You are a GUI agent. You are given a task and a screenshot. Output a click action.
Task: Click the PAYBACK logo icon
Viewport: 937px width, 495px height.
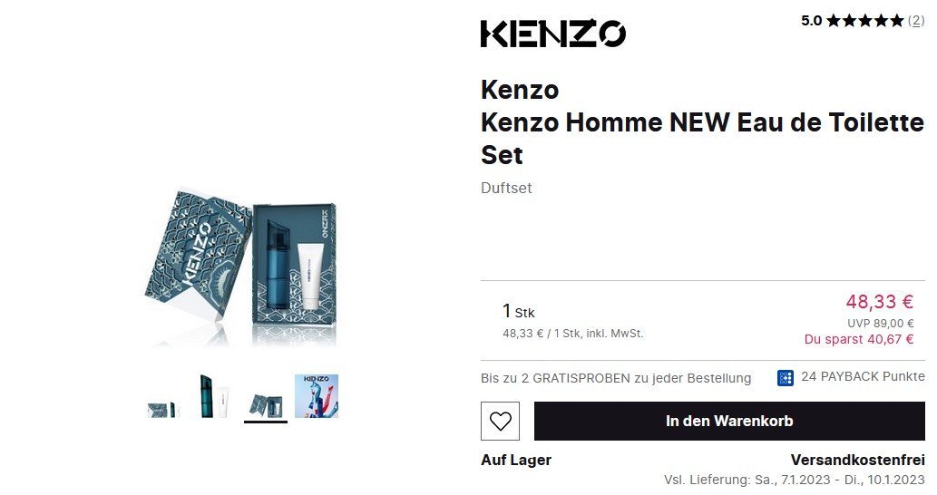786,378
